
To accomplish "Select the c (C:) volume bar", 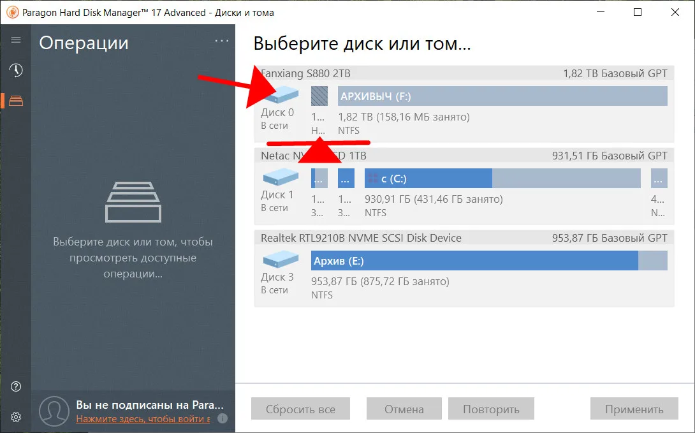I will click(x=502, y=178).
